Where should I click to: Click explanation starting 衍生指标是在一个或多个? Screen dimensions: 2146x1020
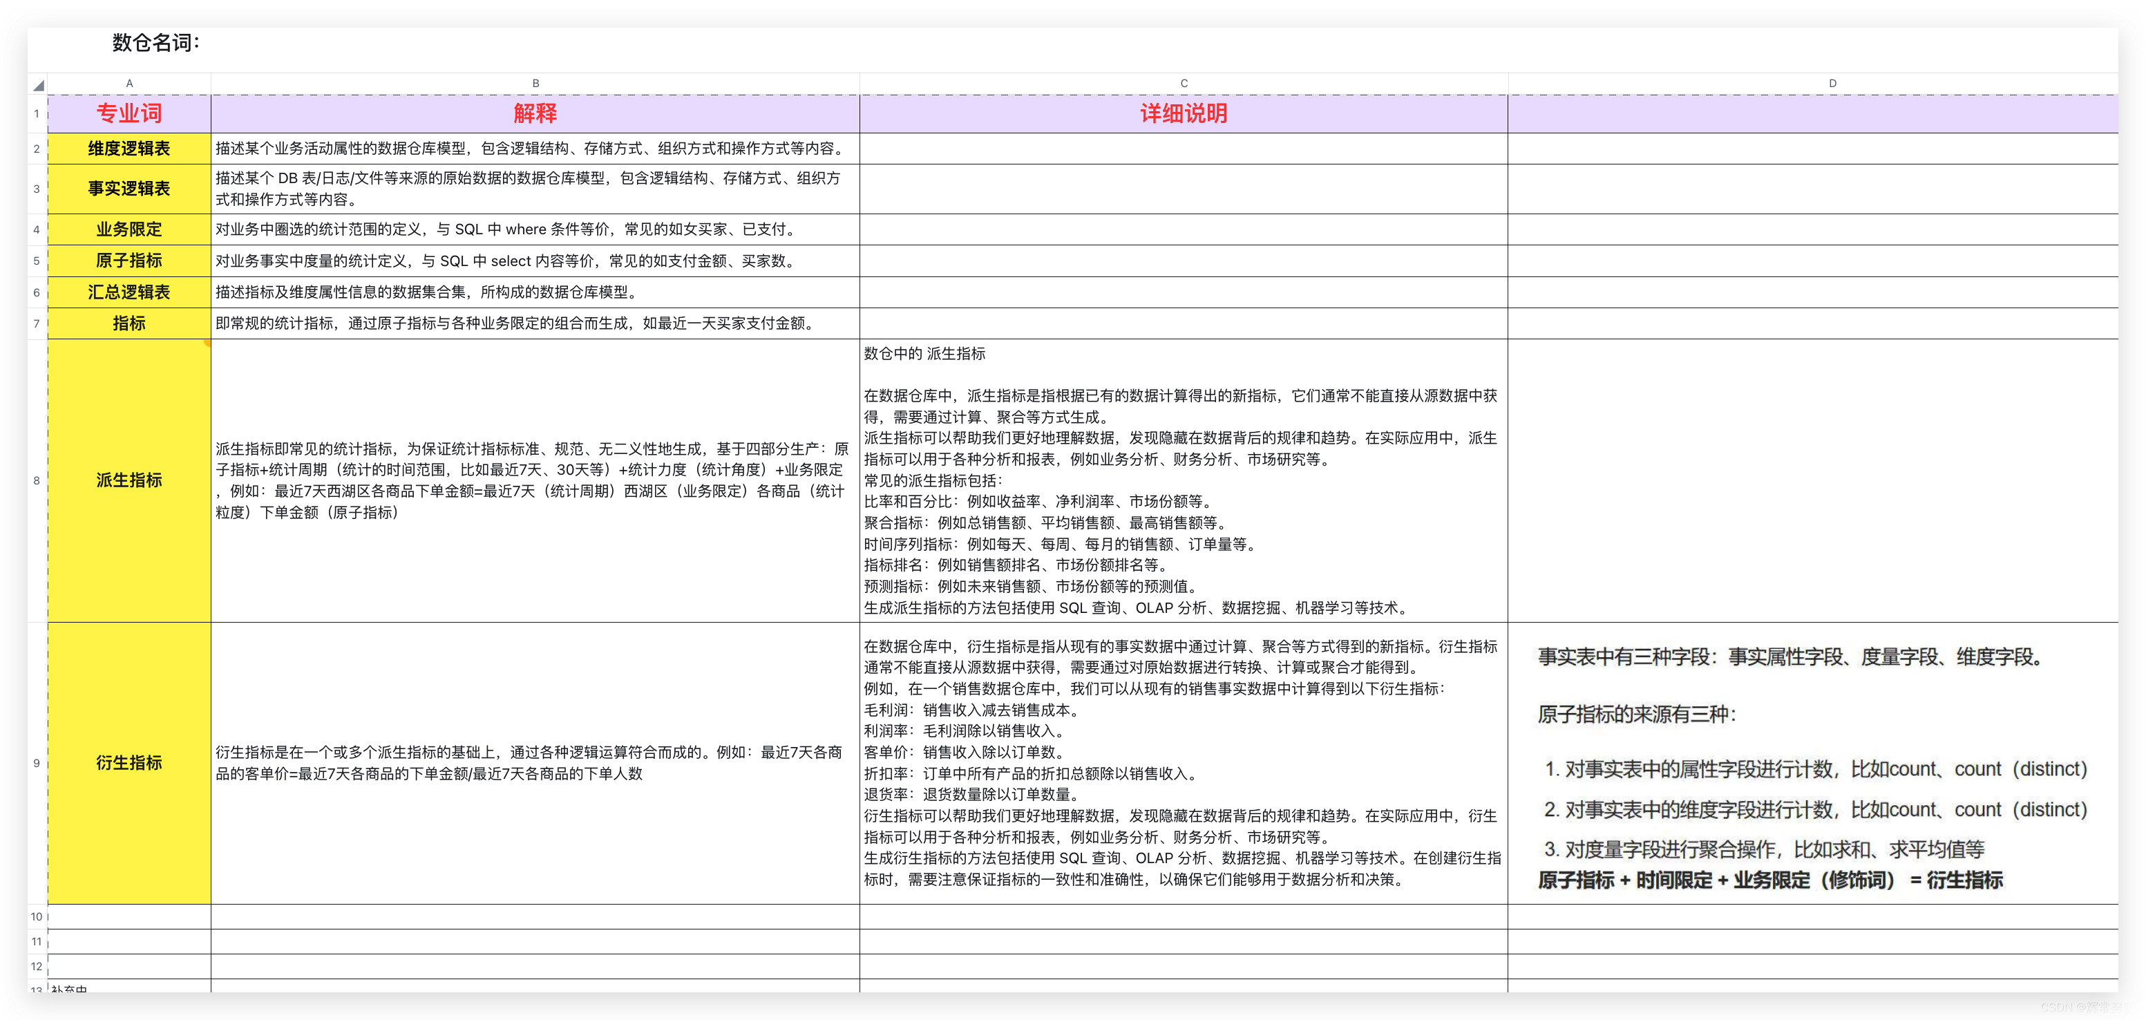535,762
